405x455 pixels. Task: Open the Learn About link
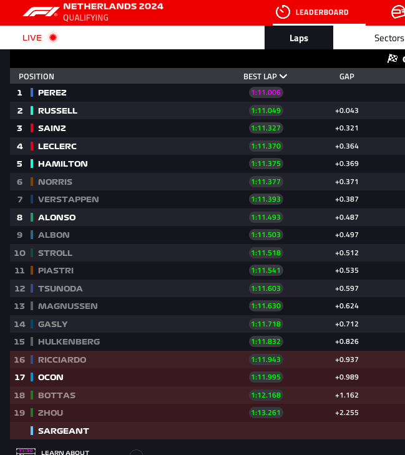click(x=65, y=452)
